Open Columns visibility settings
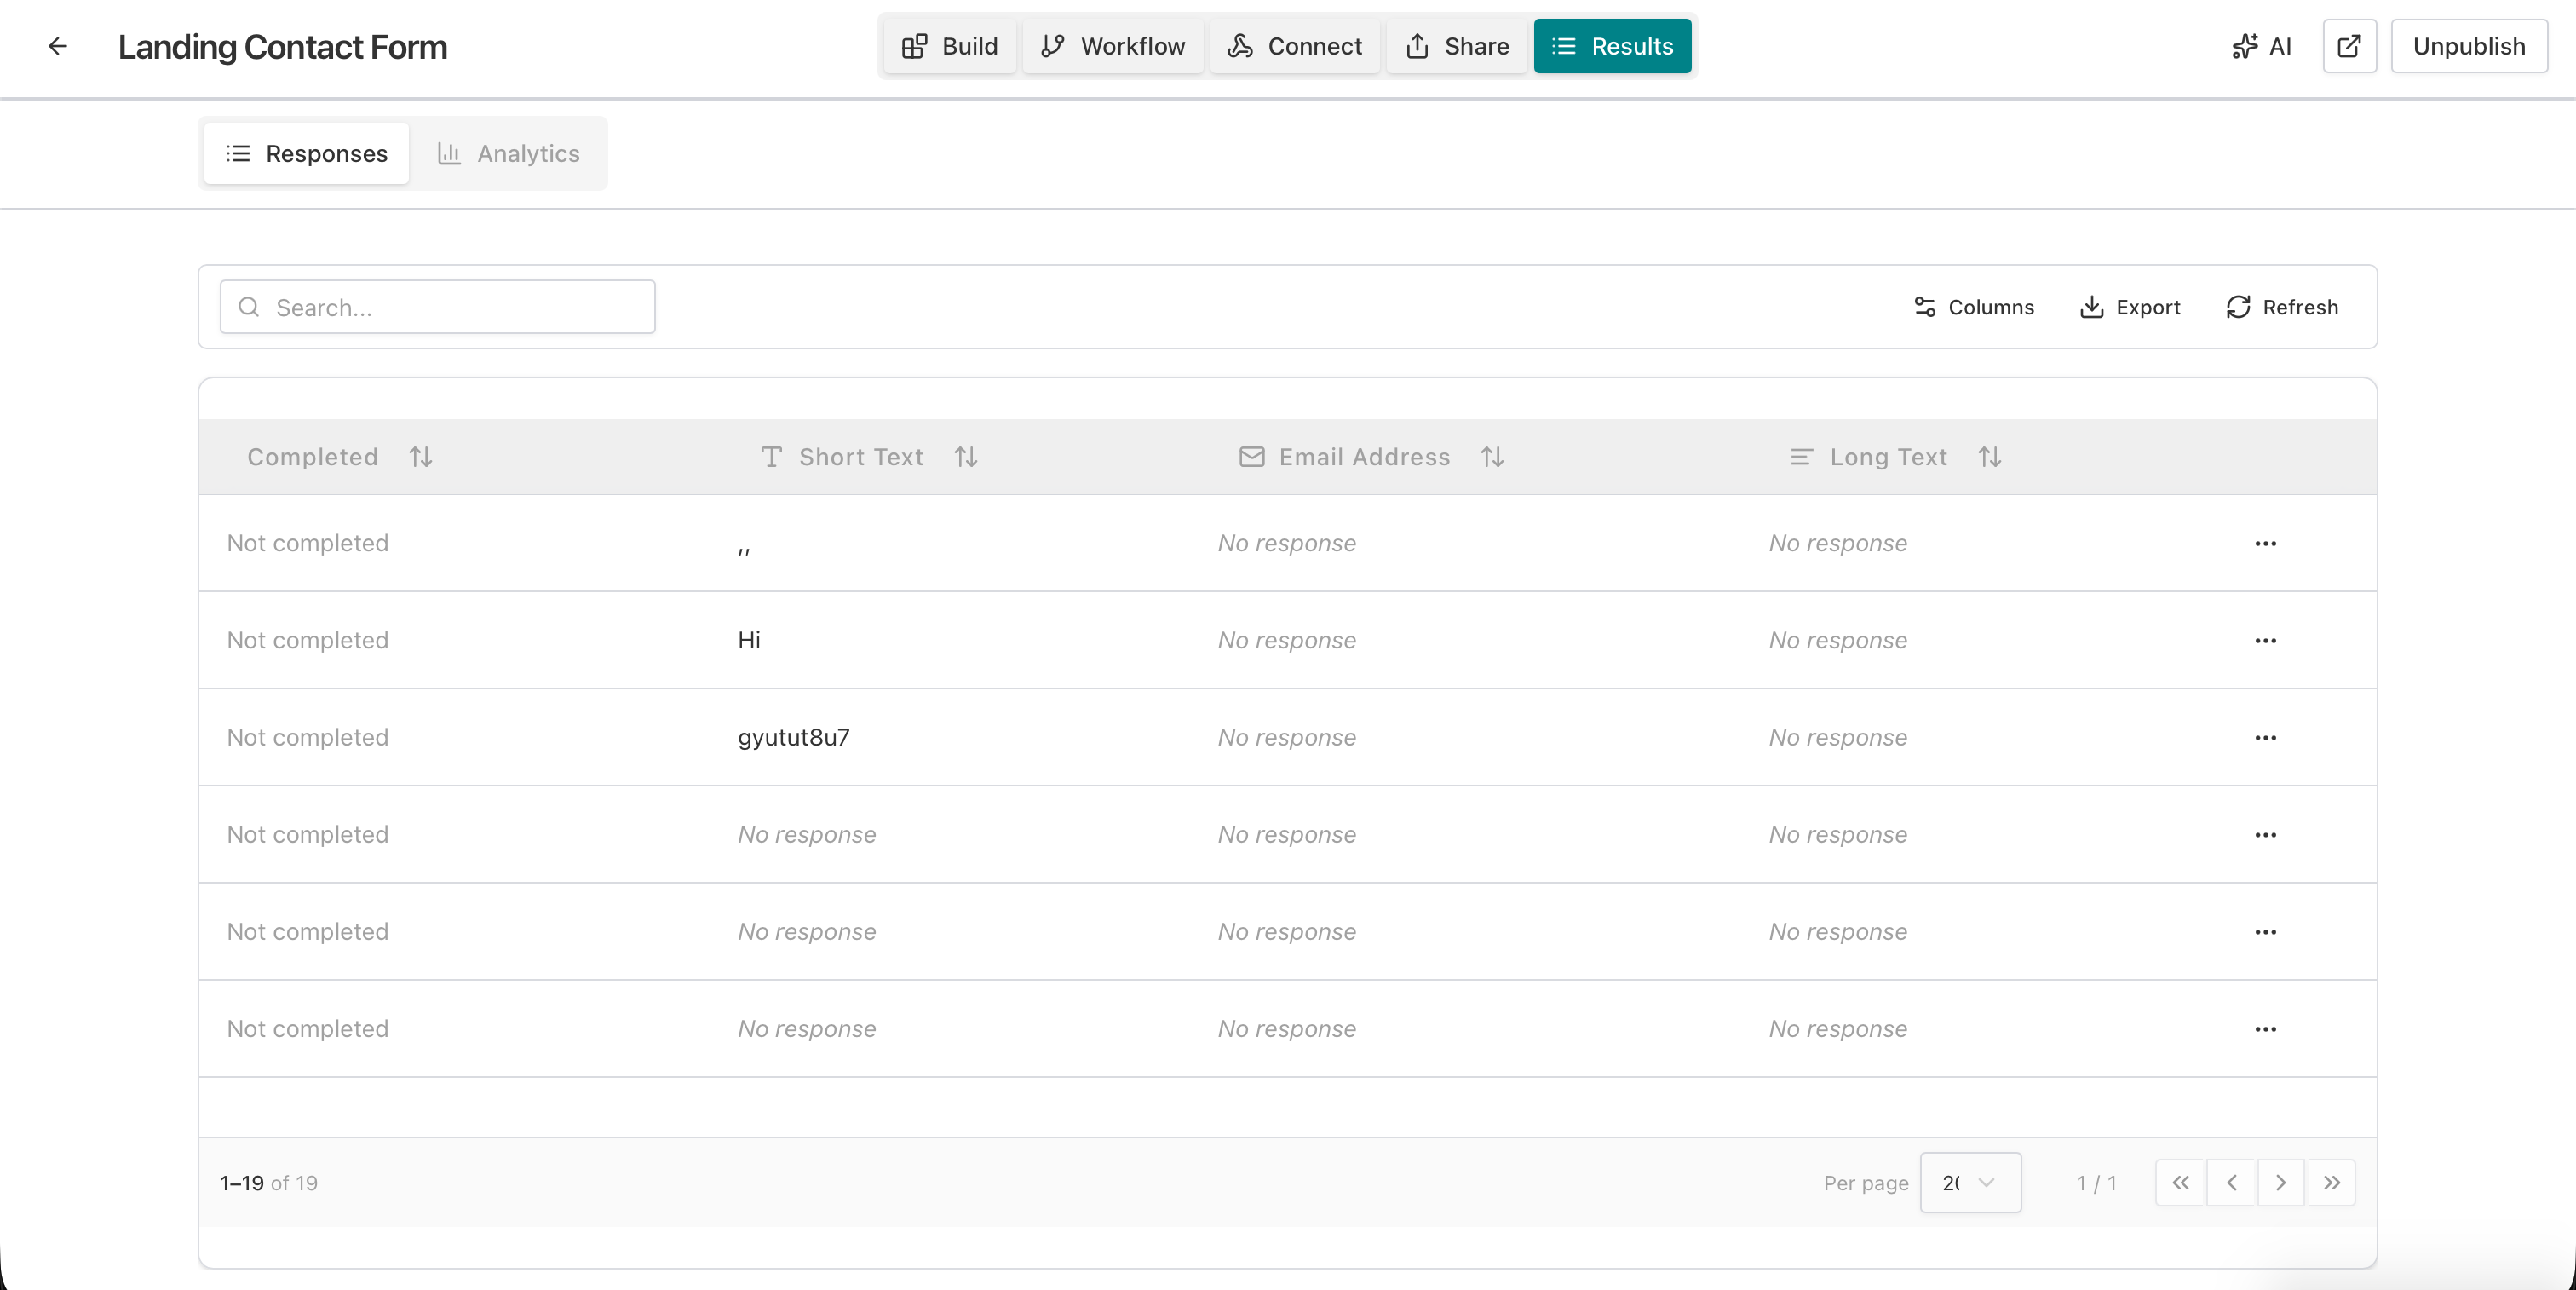Screen dimensions: 2576x1290 pyautogui.click(x=1972, y=307)
